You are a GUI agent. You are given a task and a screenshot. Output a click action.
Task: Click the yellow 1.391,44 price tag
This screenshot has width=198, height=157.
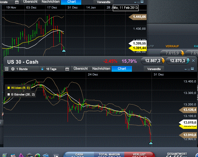pyautogui.click(x=138, y=48)
